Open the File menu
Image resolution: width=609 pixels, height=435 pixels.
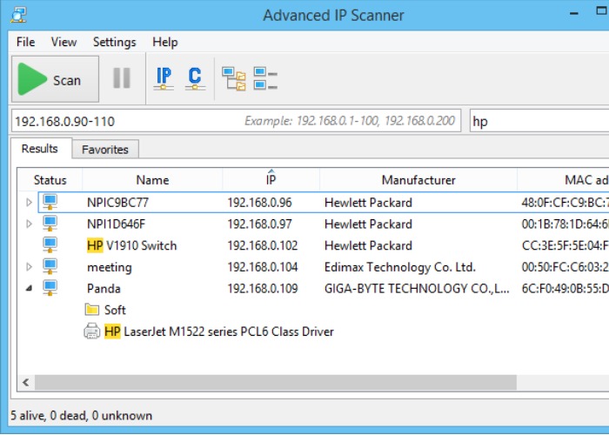[x=25, y=42]
